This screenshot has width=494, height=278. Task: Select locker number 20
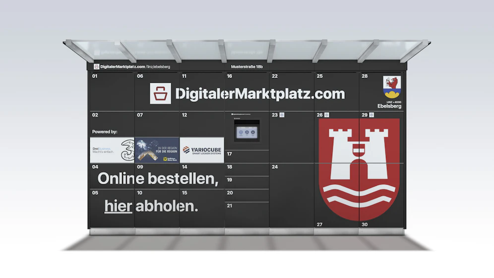coord(230,193)
